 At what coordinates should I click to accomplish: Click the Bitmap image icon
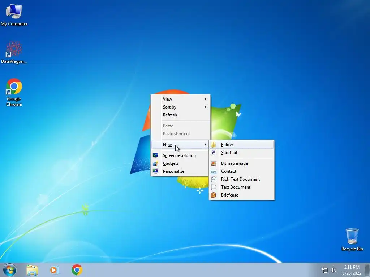coord(213,163)
